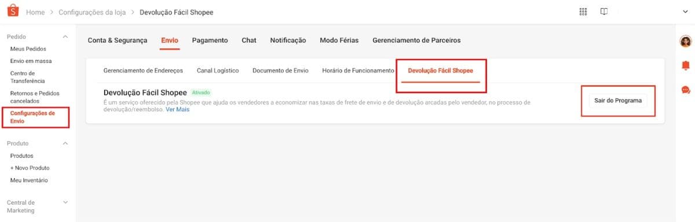This screenshot has width=695, height=222.
Task: Select the Envio tab
Action: 170,40
